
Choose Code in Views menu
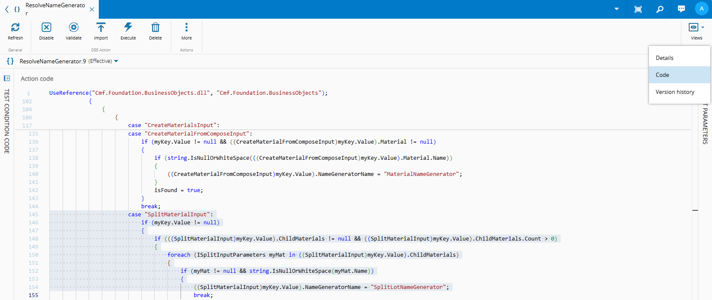[663, 75]
